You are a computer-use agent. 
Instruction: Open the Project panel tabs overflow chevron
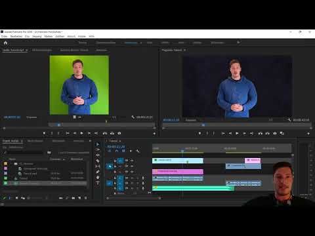coord(90,141)
